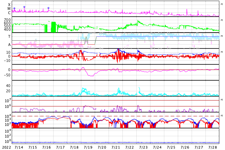
Task: Click the '400' axis label
Action: pyautogui.click(x=7, y=29)
